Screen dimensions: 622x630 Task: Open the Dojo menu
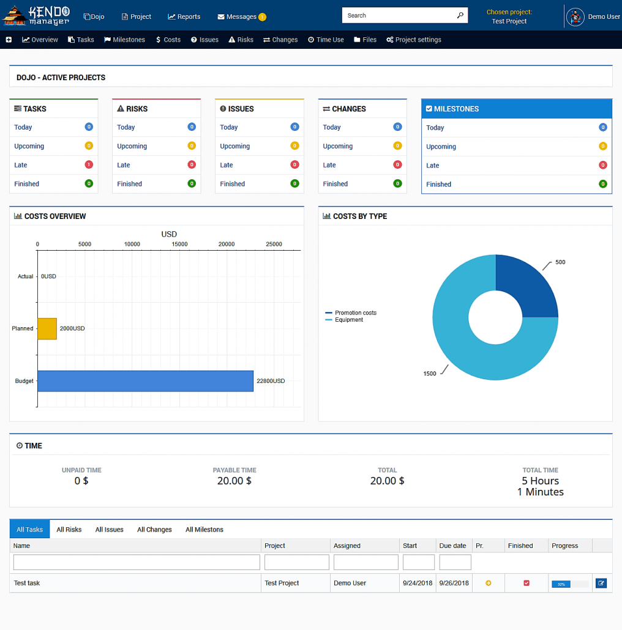94,17
